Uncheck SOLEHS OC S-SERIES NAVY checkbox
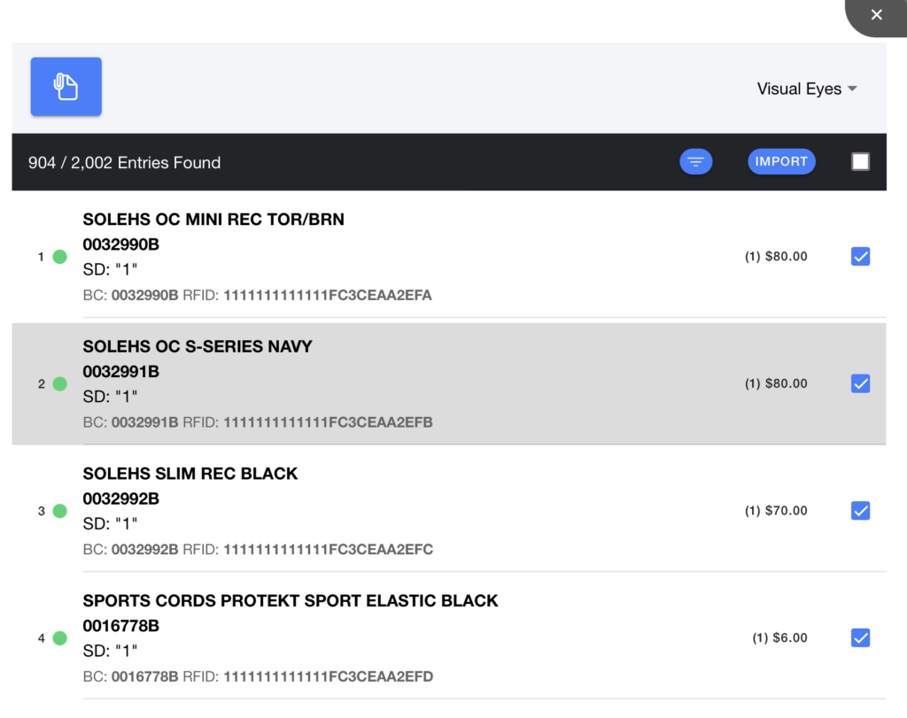Image resolution: width=907 pixels, height=718 pixels. [x=860, y=383]
